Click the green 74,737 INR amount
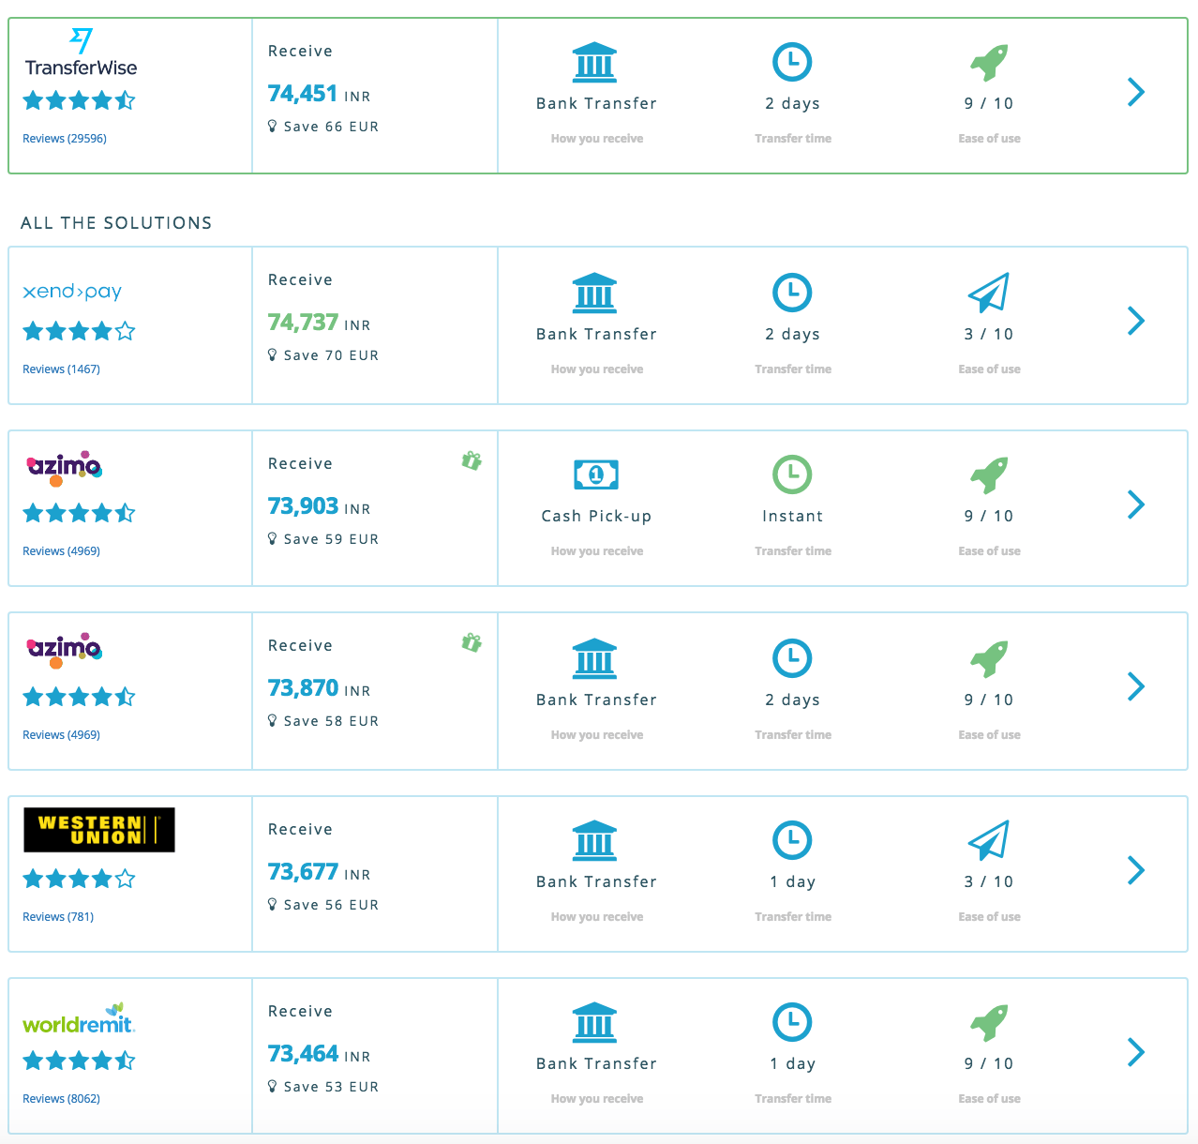Viewport: 1198px width, 1144px height. 319,323
